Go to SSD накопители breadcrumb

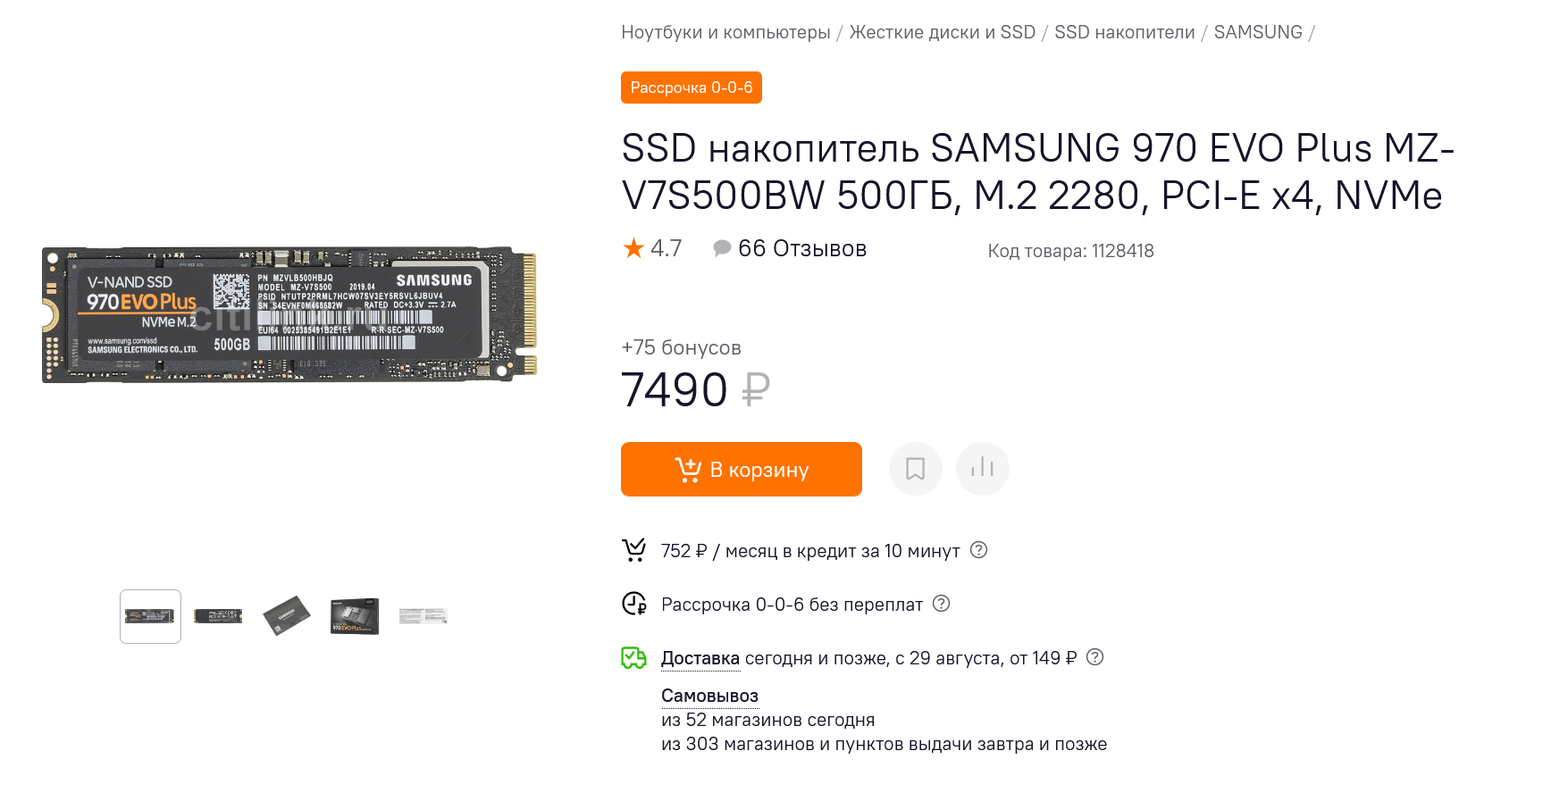tap(1124, 32)
